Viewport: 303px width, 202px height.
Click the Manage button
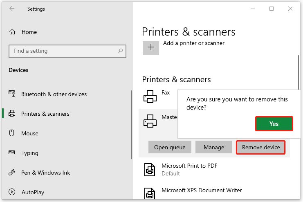(214, 147)
